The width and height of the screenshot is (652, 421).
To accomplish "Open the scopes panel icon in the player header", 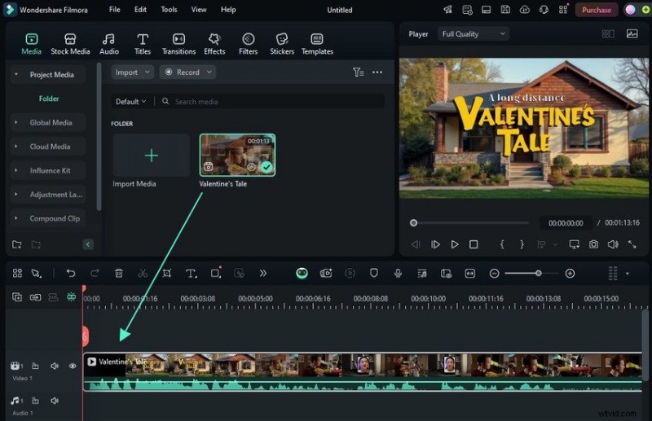I will coord(632,34).
